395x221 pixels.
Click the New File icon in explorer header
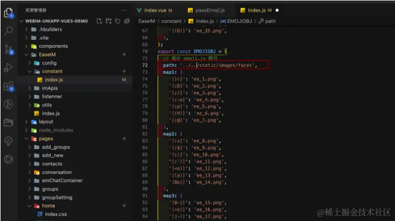click(x=99, y=21)
